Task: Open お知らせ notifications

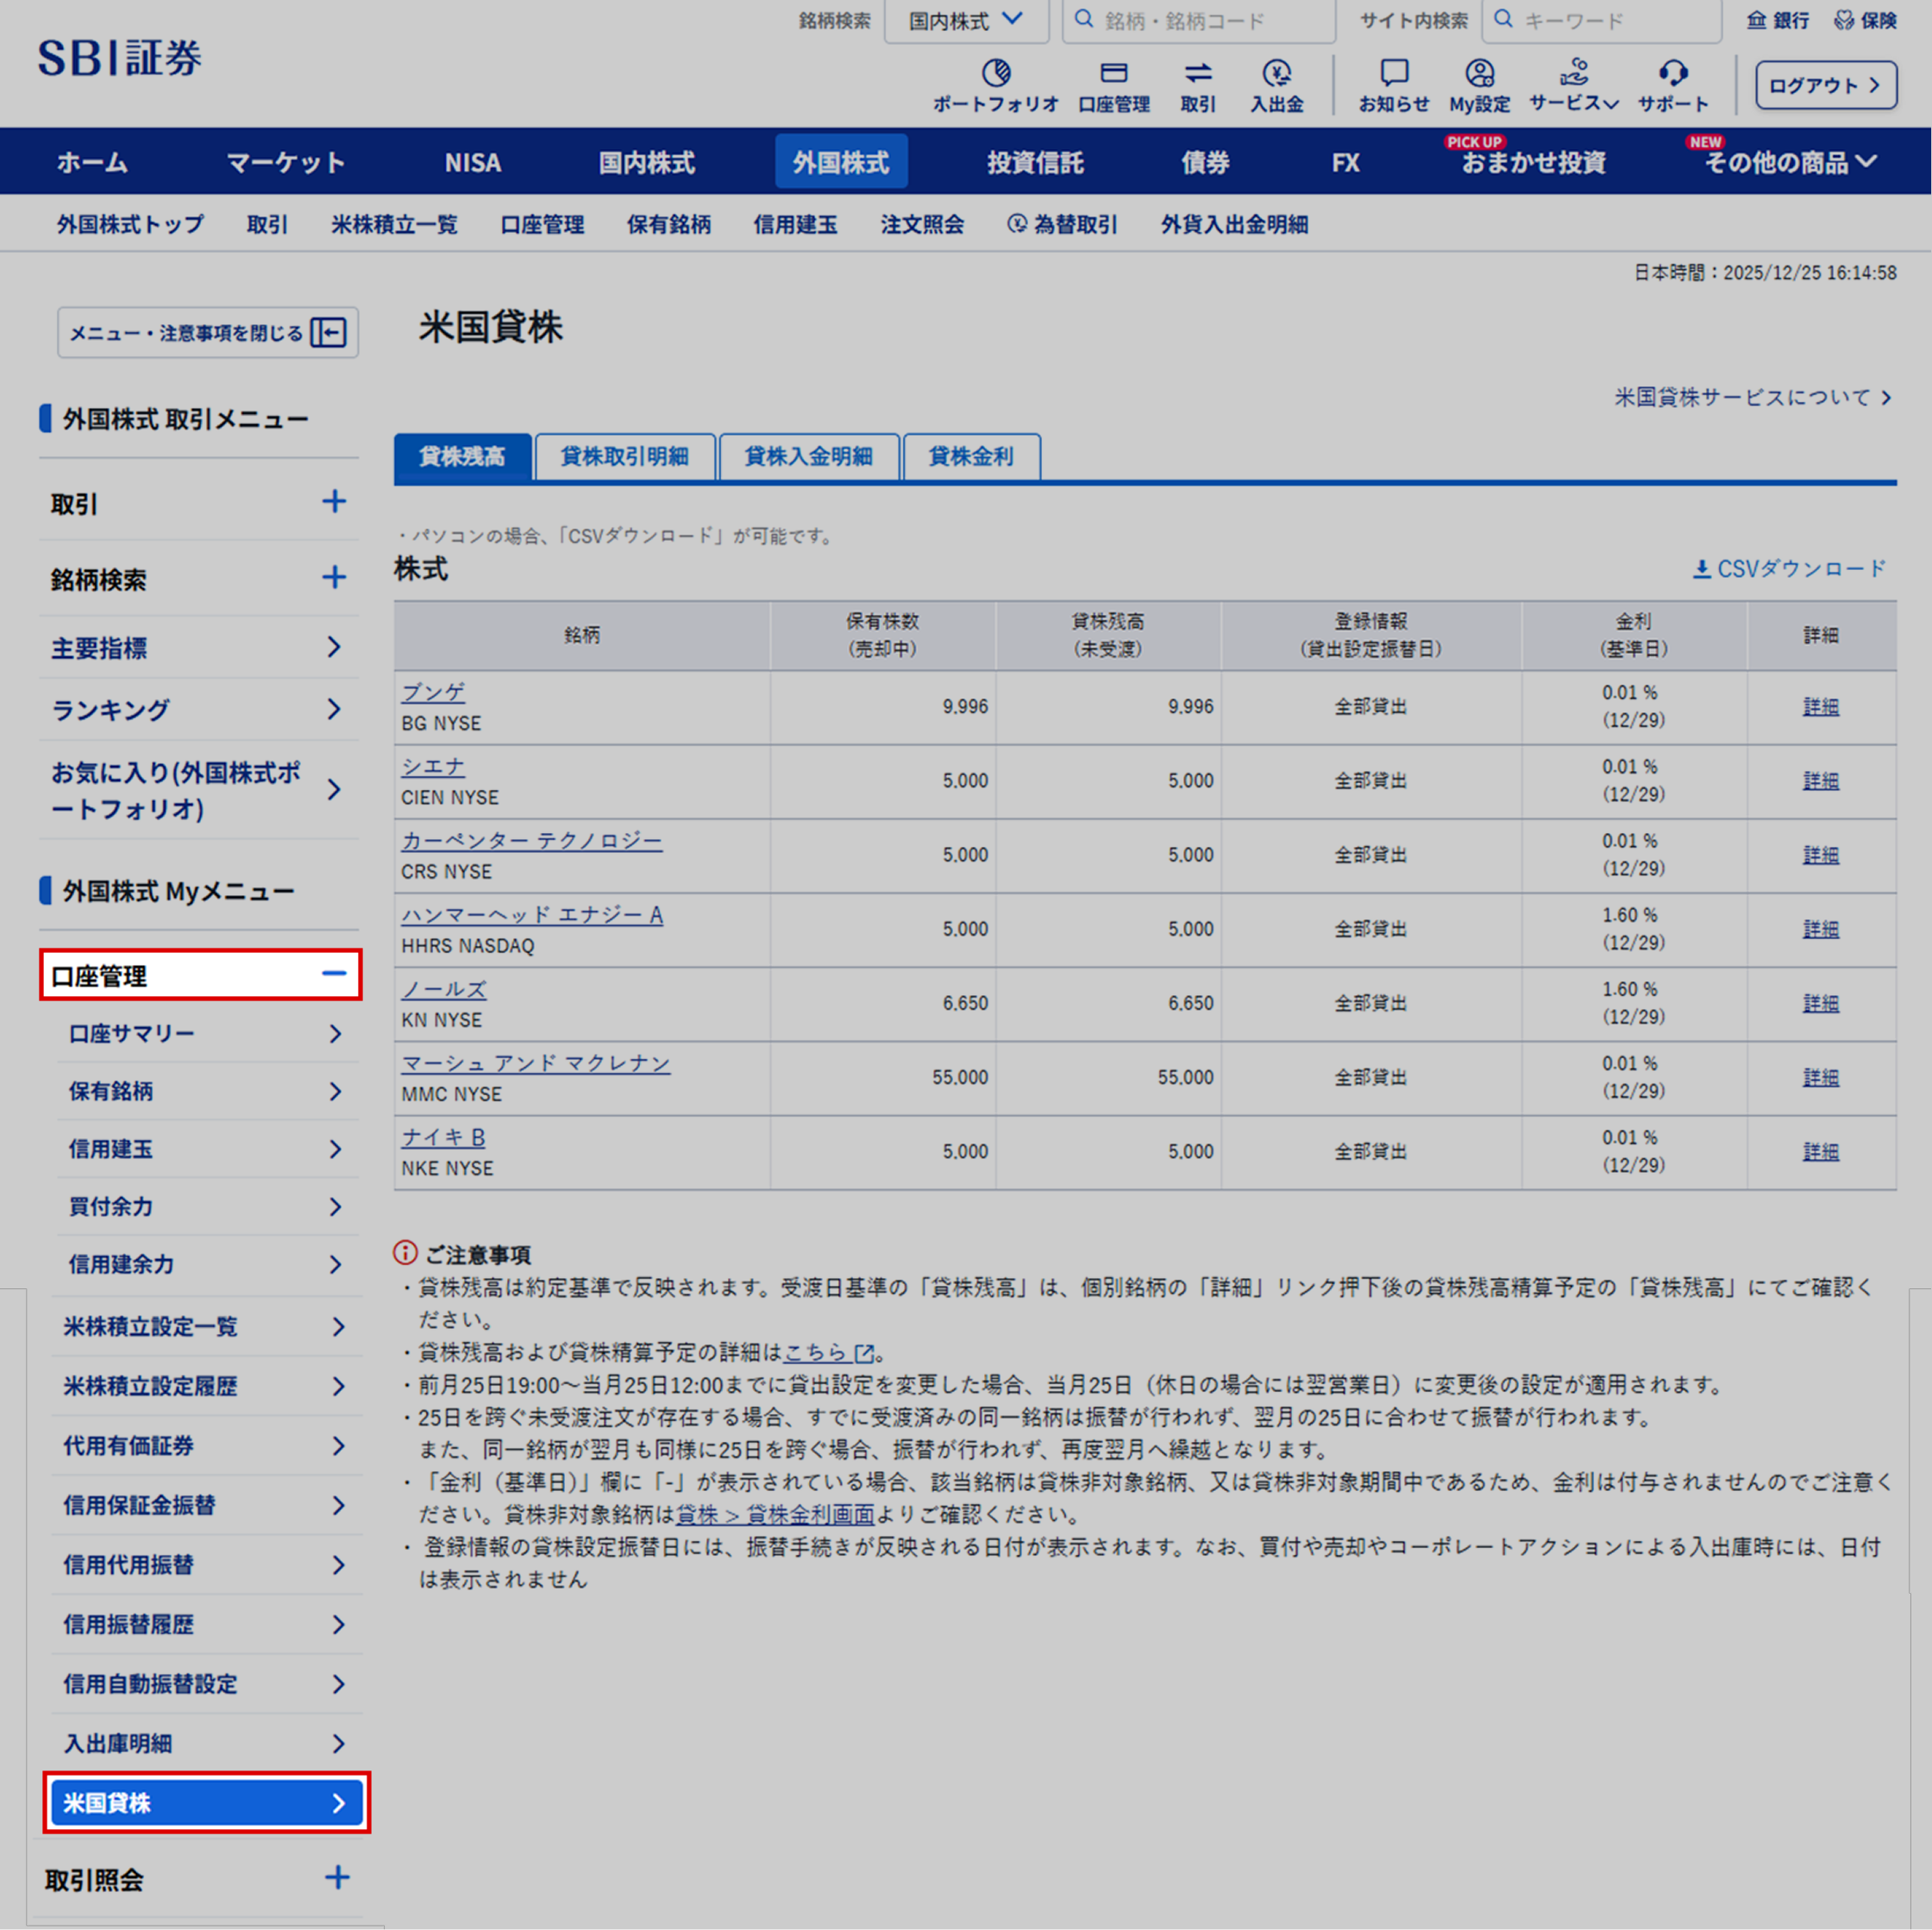Action: coord(1394,85)
